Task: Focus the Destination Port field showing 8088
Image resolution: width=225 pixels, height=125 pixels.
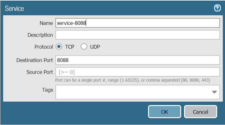Action: 138,60
